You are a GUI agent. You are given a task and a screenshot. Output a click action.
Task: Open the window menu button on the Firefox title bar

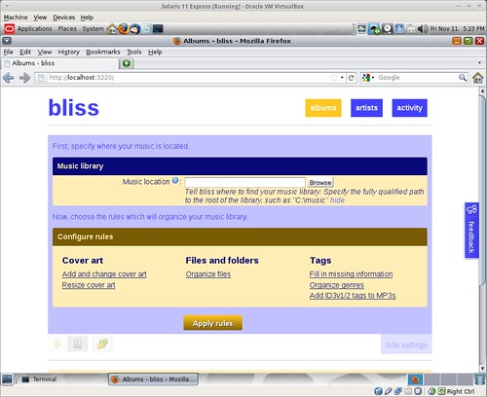pos(7,41)
